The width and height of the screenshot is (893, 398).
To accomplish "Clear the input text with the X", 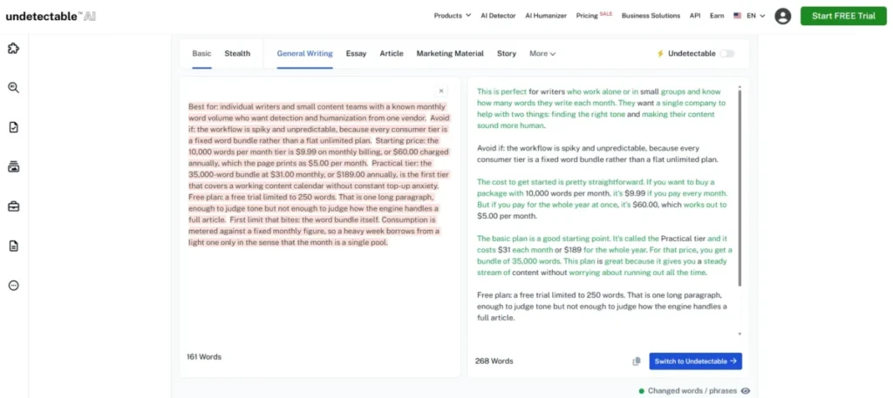I will 440,91.
